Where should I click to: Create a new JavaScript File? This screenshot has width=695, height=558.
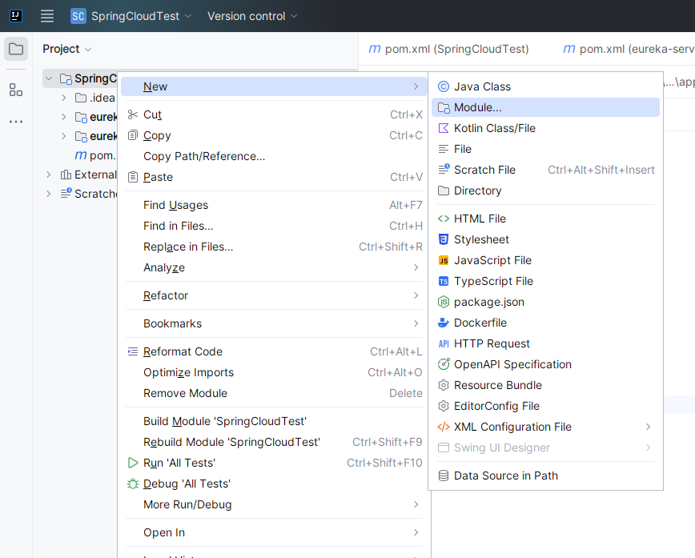[492, 260]
